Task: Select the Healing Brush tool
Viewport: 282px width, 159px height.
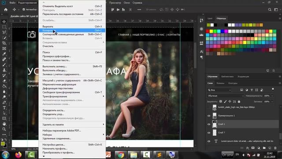Action: tap(4, 59)
